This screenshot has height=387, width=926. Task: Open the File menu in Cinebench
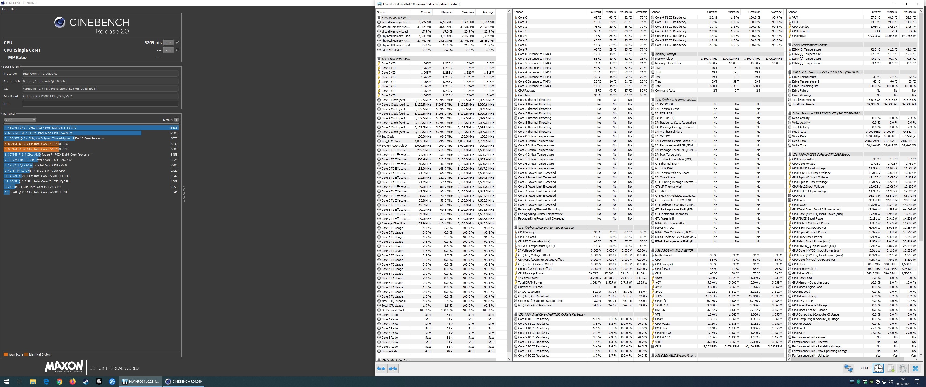coord(5,9)
